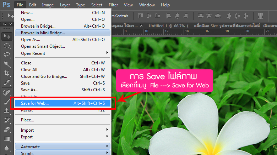Viewport: 277px width, 155px height.
Task: Activate the Magic Wand tool
Action: tap(6, 64)
